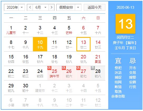
Task: Select June 5 芒种 date
Action: [69, 30]
